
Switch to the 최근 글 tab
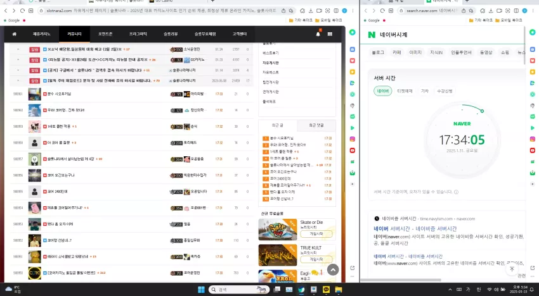277,125
